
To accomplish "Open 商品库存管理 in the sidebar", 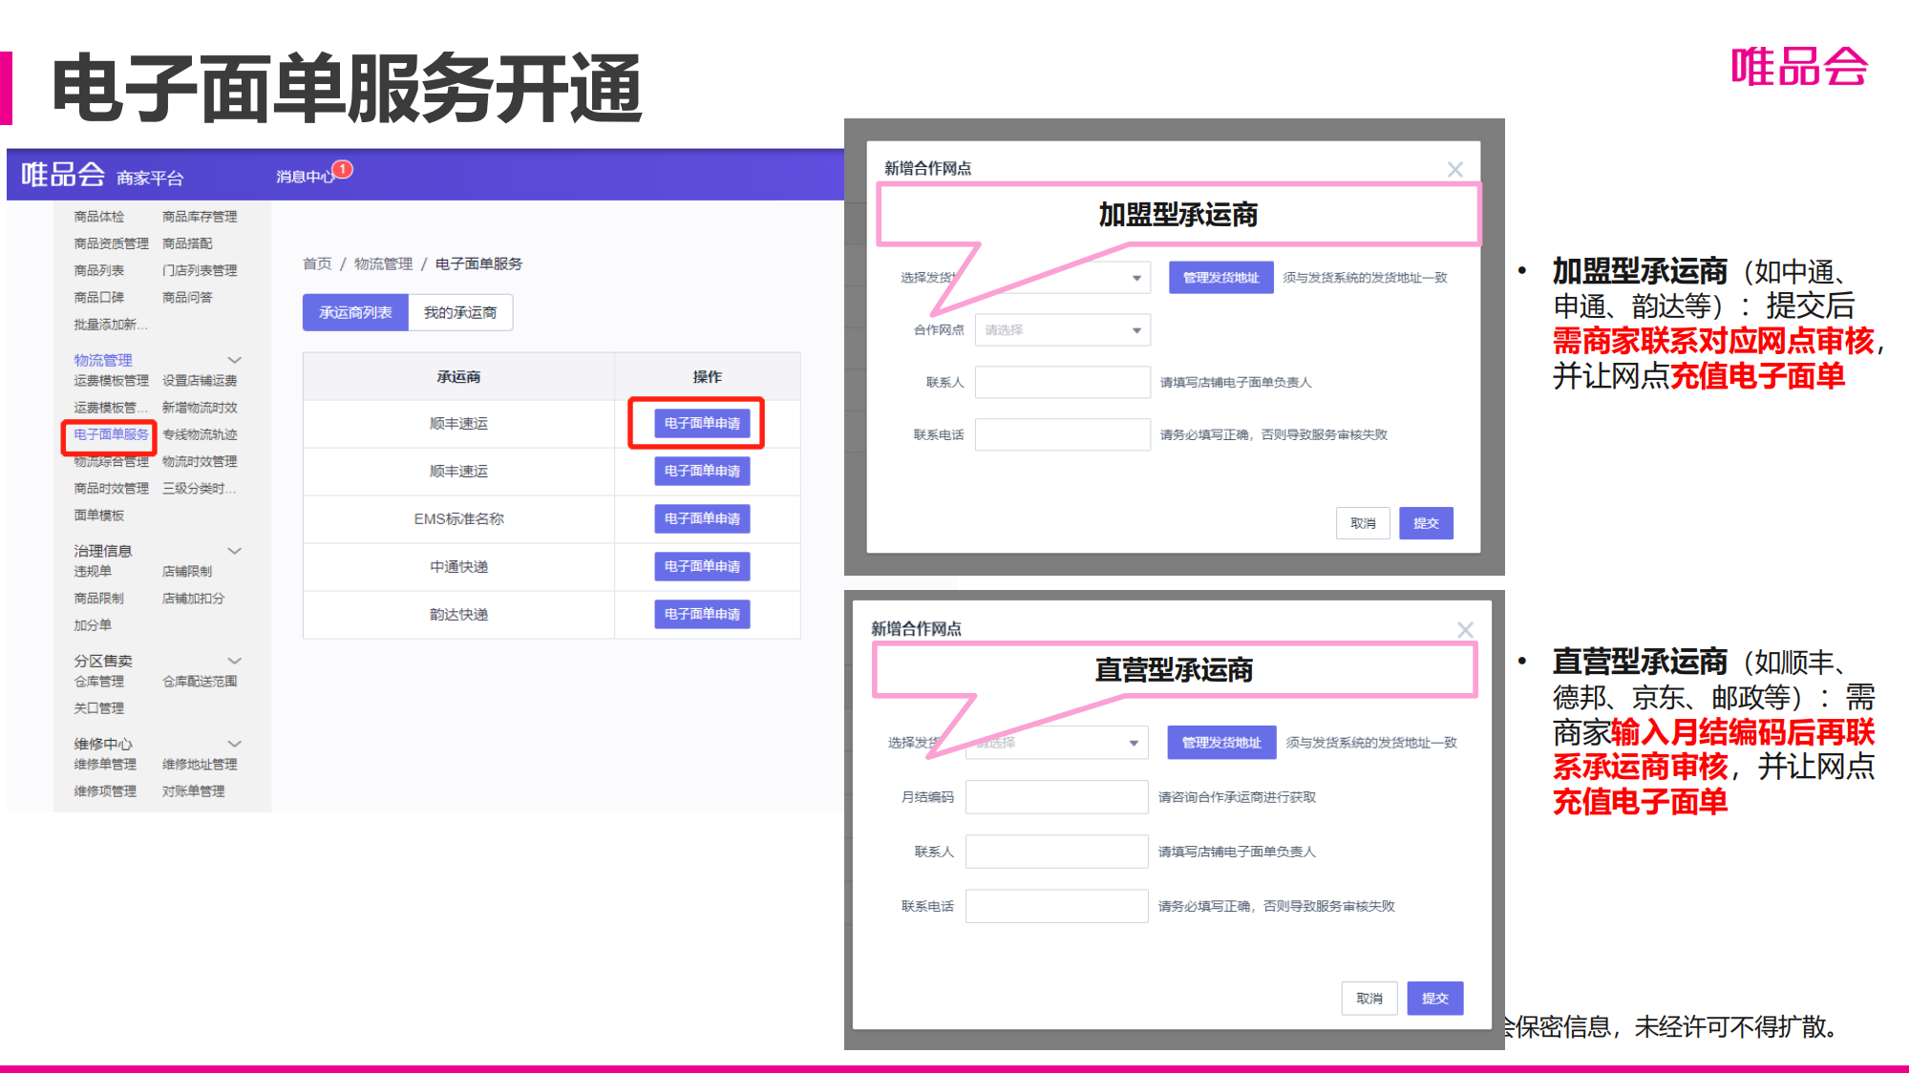I will coord(200,217).
